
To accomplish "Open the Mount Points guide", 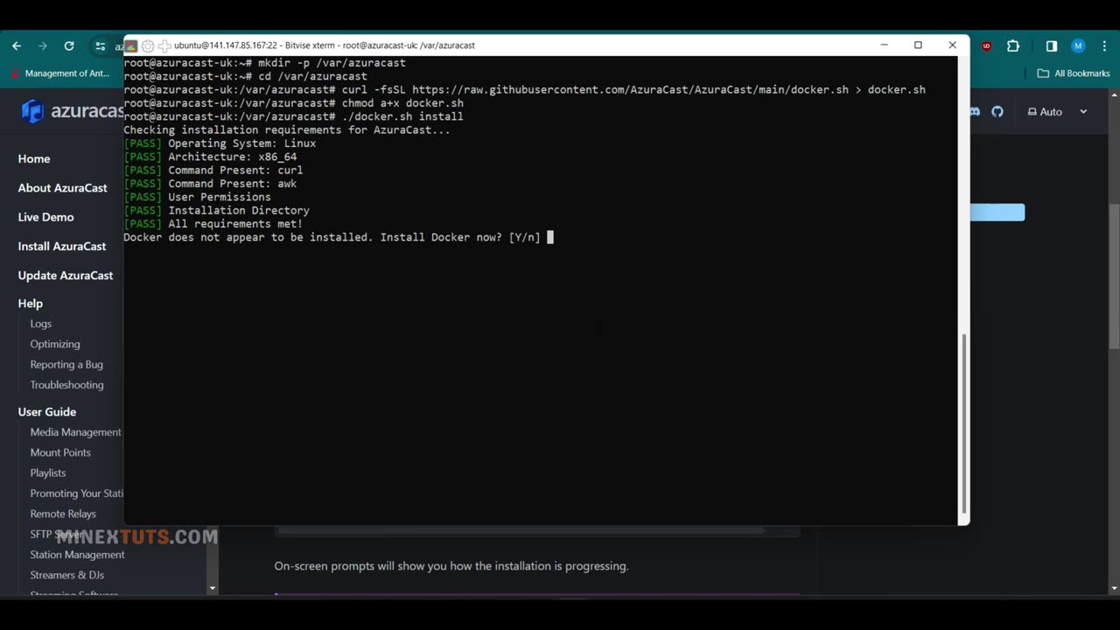I will click(59, 452).
